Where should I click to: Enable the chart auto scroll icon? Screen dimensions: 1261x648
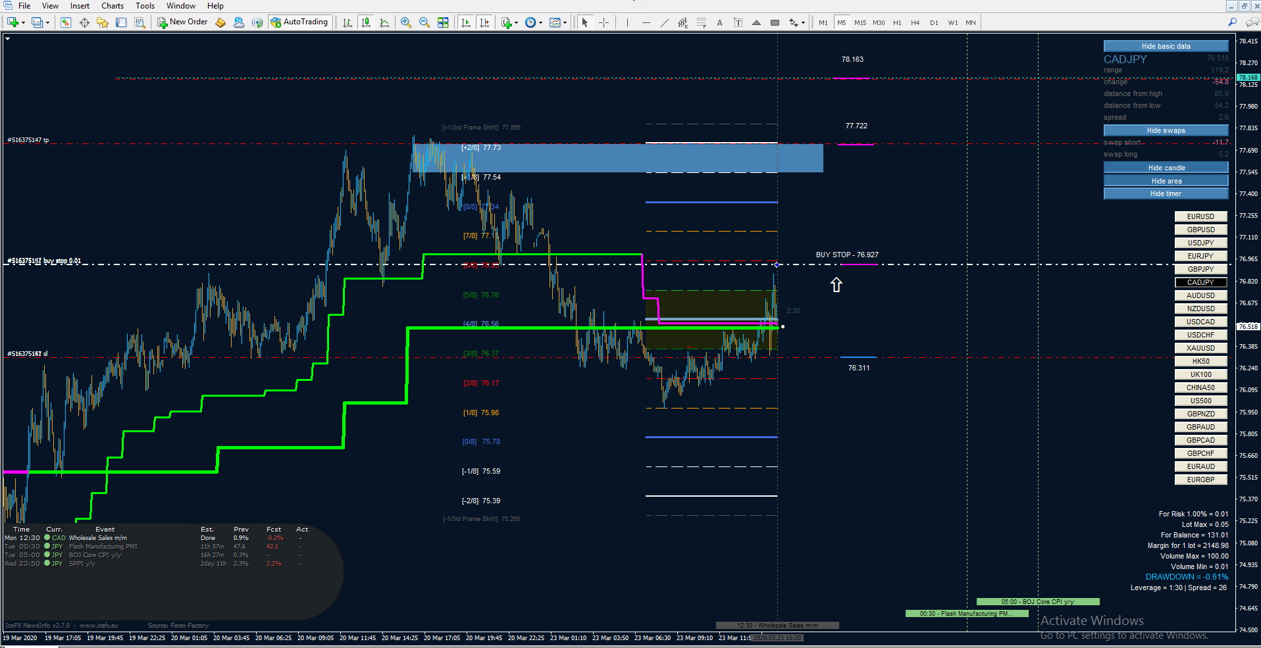tap(466, 22)
